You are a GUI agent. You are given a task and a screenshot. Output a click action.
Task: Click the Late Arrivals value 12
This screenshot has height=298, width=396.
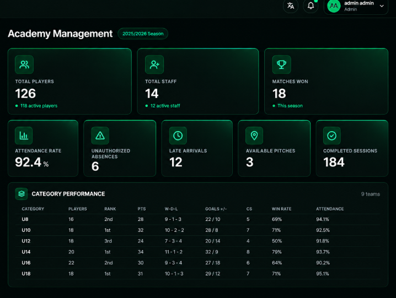point(176,162)
